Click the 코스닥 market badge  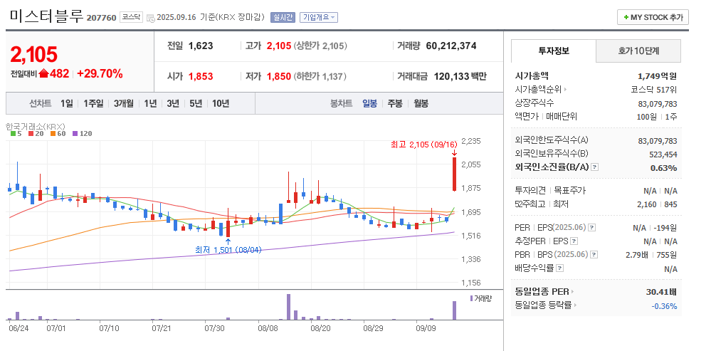132,18
